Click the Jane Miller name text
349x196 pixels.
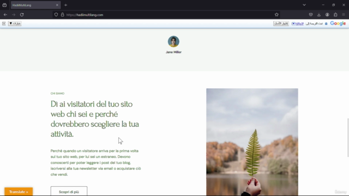coord(173,52)
